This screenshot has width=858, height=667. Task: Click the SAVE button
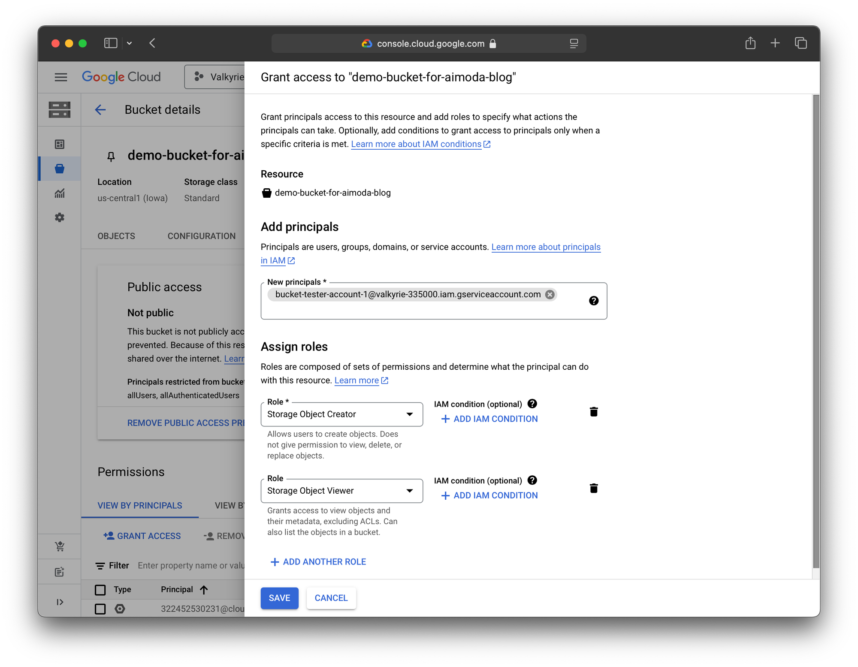pyautogui.click(x=279, y=598)
